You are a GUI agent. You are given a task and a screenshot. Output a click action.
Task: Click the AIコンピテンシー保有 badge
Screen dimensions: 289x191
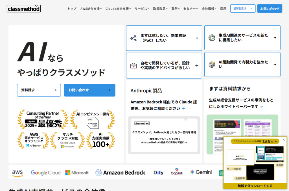point(93,119)
